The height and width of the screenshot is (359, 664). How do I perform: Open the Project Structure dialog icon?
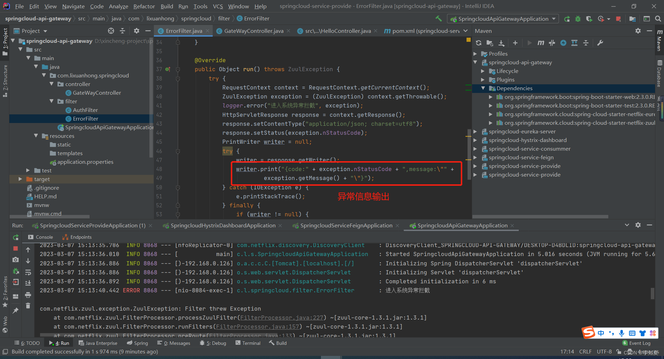coord(633,19)
